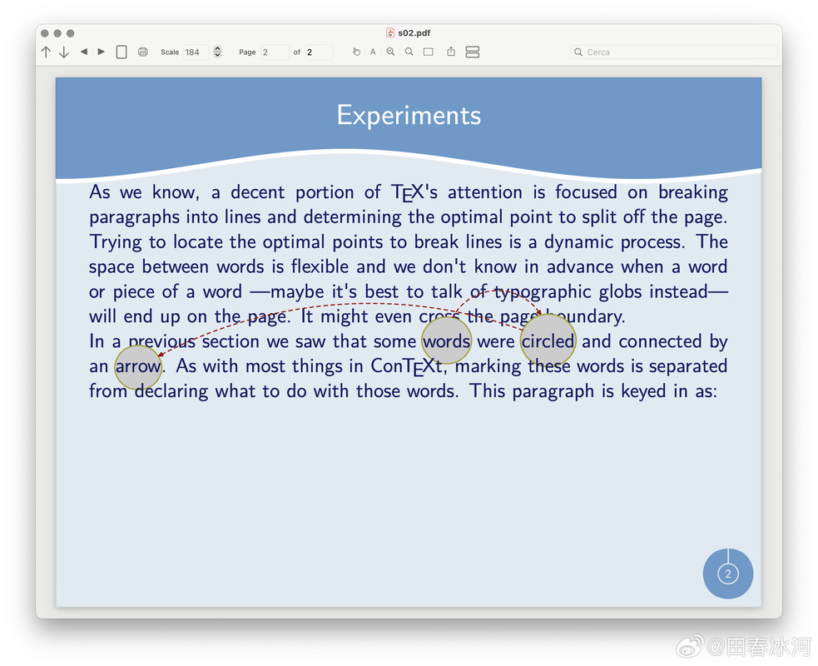
Task: Click the total pages field after 'of'
Action: coord(319,52)
